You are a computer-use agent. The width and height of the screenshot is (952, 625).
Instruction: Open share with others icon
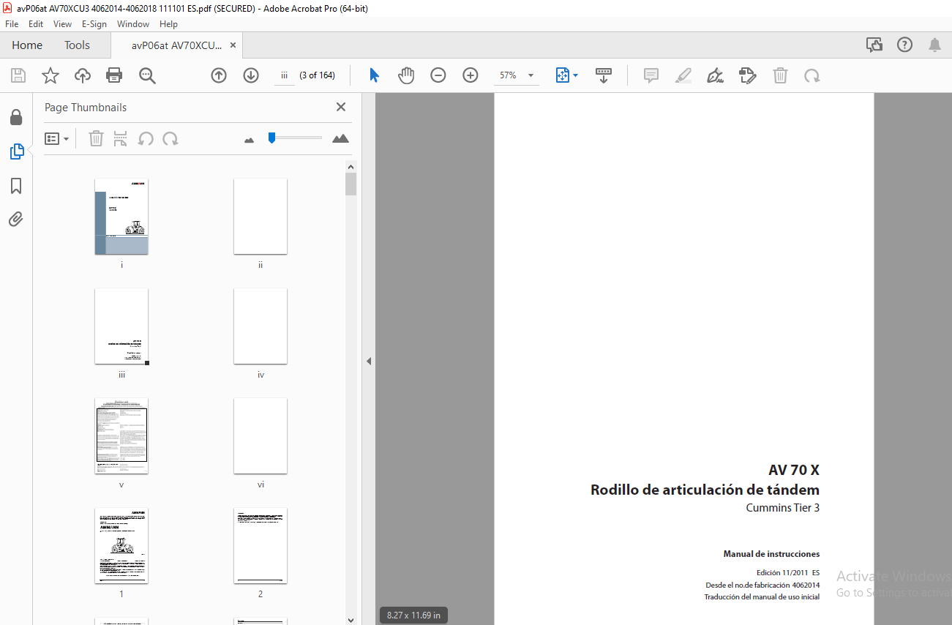pyautogui.click(x=874, y=45)
